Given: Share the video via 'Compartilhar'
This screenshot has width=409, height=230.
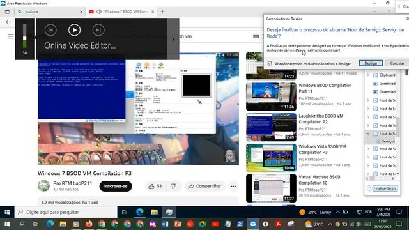Looking at the screenshot, I should tap(204, 186).
